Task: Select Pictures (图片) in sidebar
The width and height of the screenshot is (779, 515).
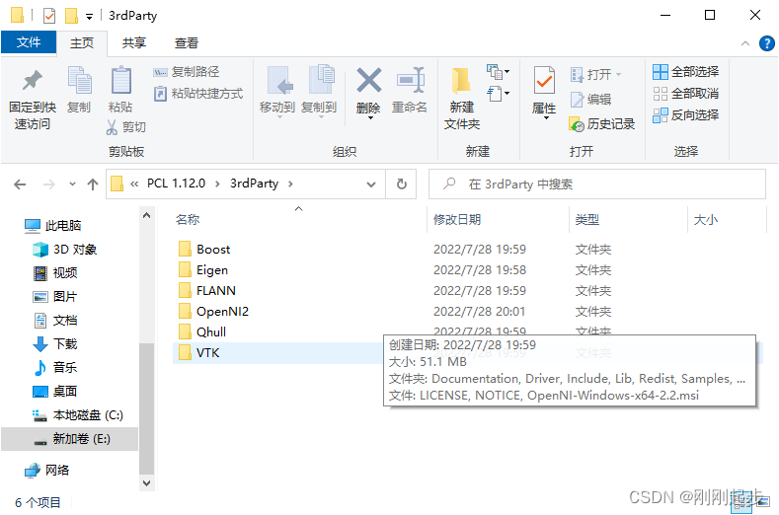Action: (55, 297)
